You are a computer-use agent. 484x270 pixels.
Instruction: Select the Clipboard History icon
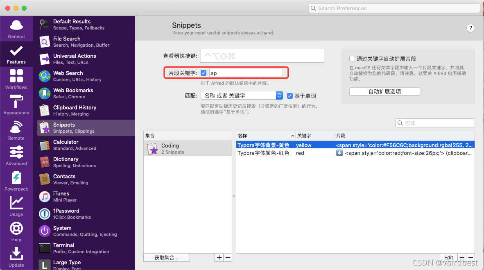point(45,111)
